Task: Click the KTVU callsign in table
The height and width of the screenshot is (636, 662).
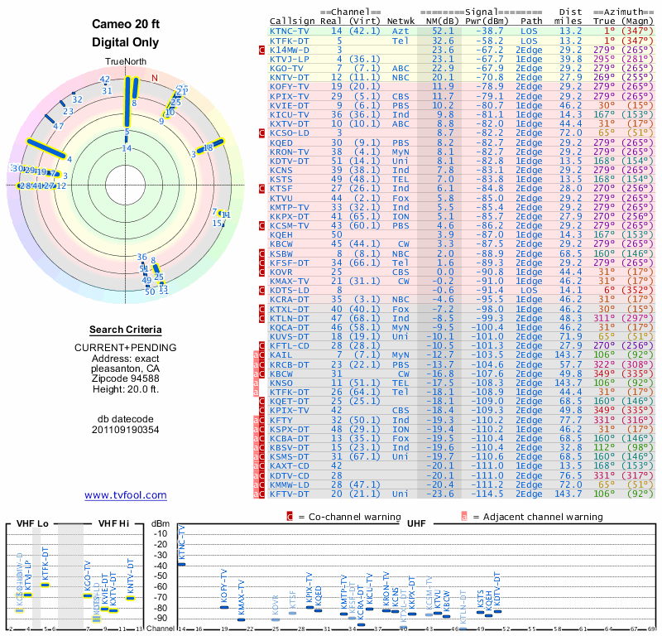Action: [281, 198]
